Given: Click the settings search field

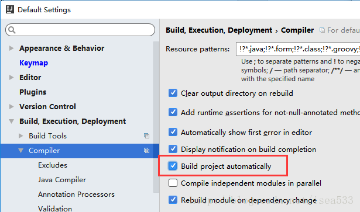Looking at the screenshot, I should (80, 30).
